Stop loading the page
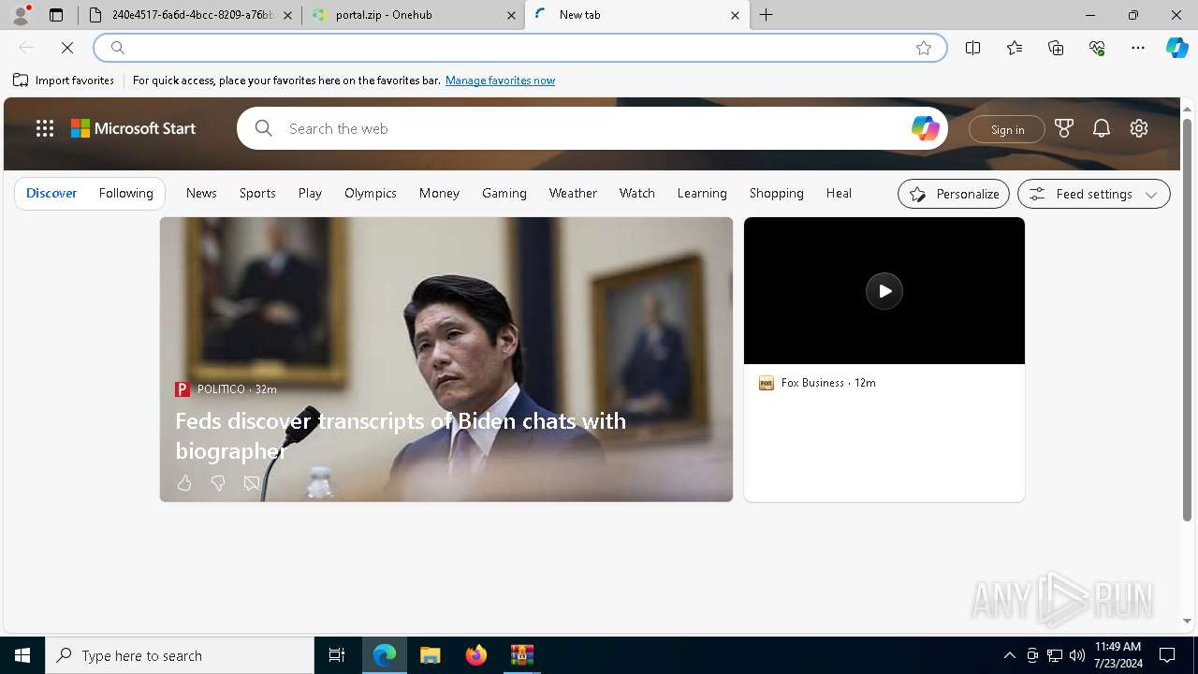The width and height of the screenshot is (1198, 674). click(67, 48)
